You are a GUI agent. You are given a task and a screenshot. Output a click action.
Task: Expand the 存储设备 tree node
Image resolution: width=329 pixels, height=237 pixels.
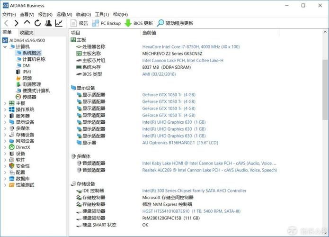click(x=5, y=135)
